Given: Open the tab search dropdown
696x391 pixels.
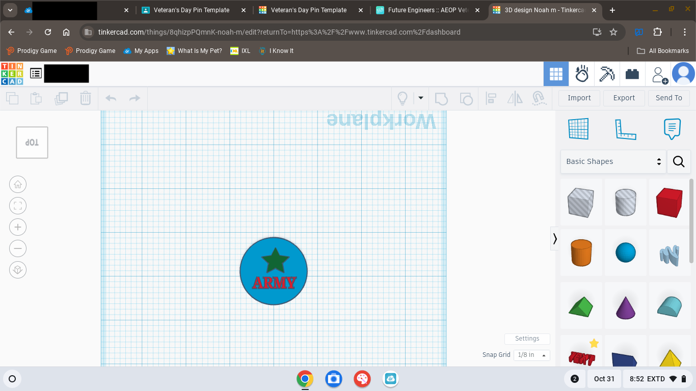Looking at the screenshot, I should coord(10,10).
